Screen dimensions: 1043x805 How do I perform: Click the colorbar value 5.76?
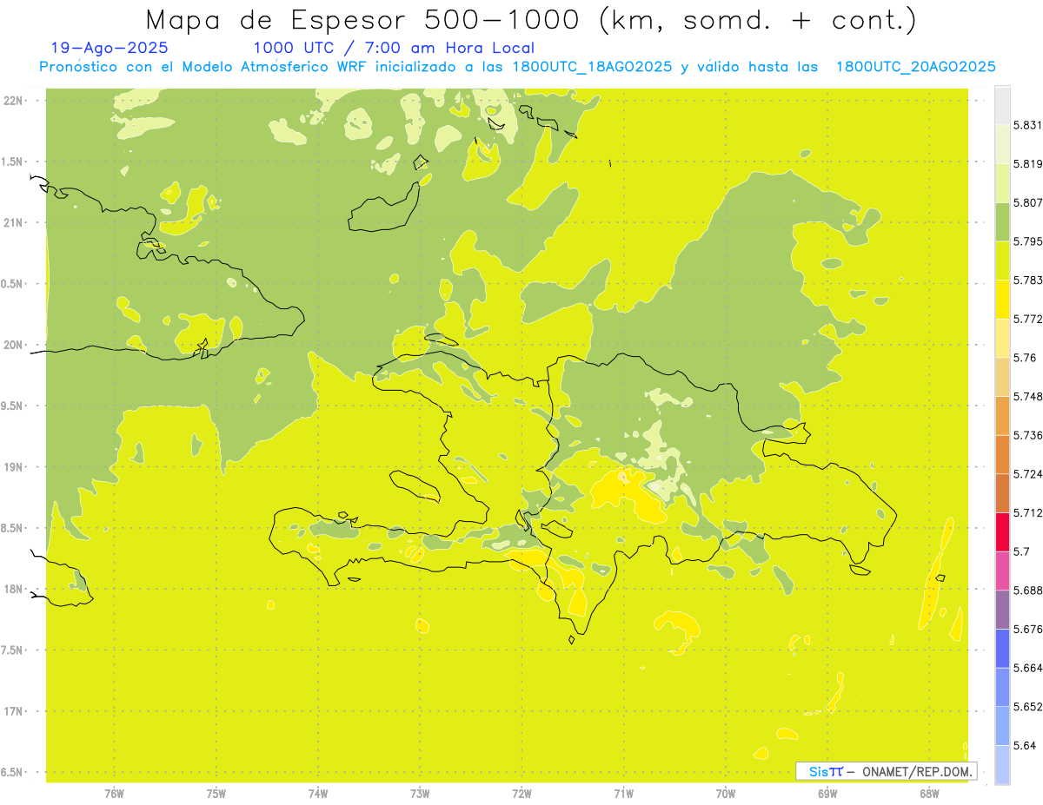tap(1025, 358)
